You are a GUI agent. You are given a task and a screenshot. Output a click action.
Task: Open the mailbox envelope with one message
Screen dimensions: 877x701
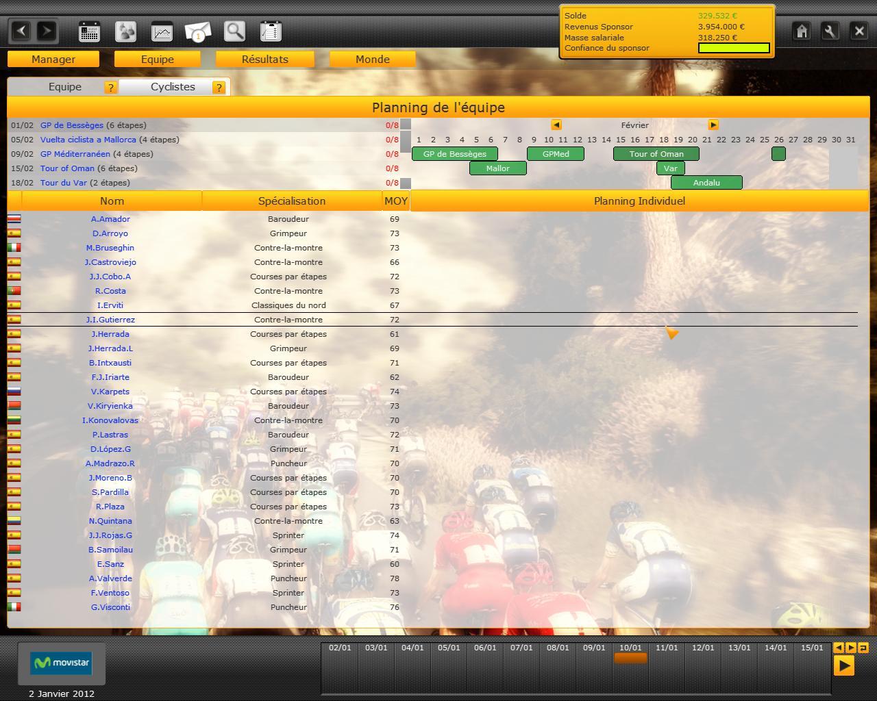pyautogui.click(x=198, y=31)
